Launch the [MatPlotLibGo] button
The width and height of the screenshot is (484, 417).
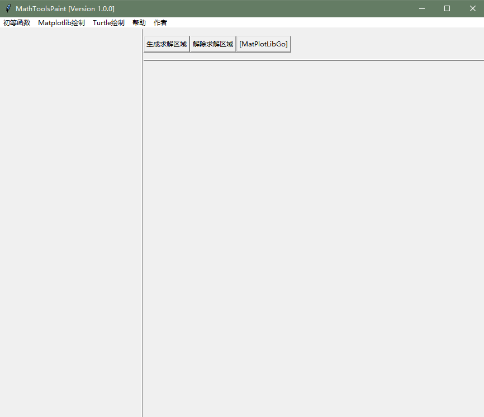(x=264, y=44)
